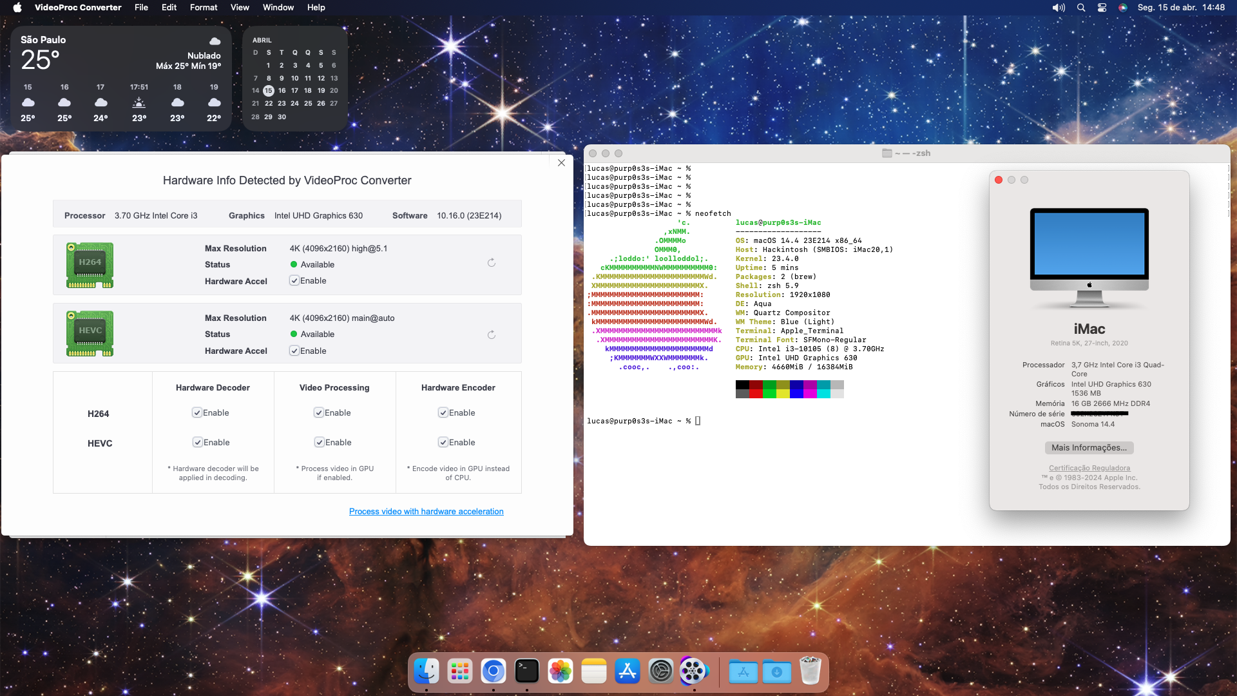Click the HEVC refresh icon
Image resolution: width=1237 pixels, height=696 pixels.
pos(491,335)
